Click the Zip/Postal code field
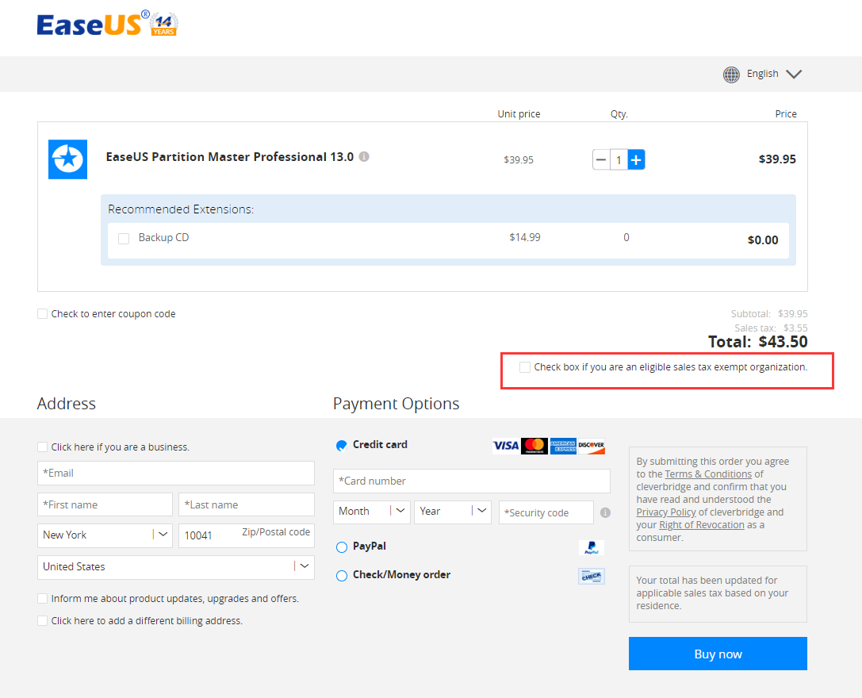862x698 pixels. (x=247, y=535)
